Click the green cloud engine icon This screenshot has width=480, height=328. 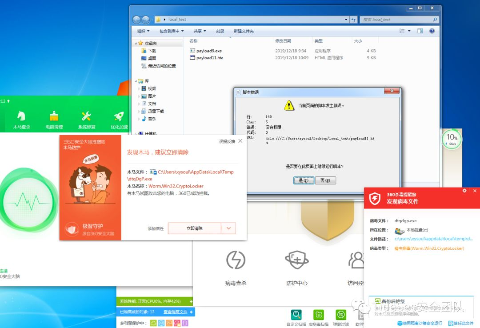(x=153, y=323)
